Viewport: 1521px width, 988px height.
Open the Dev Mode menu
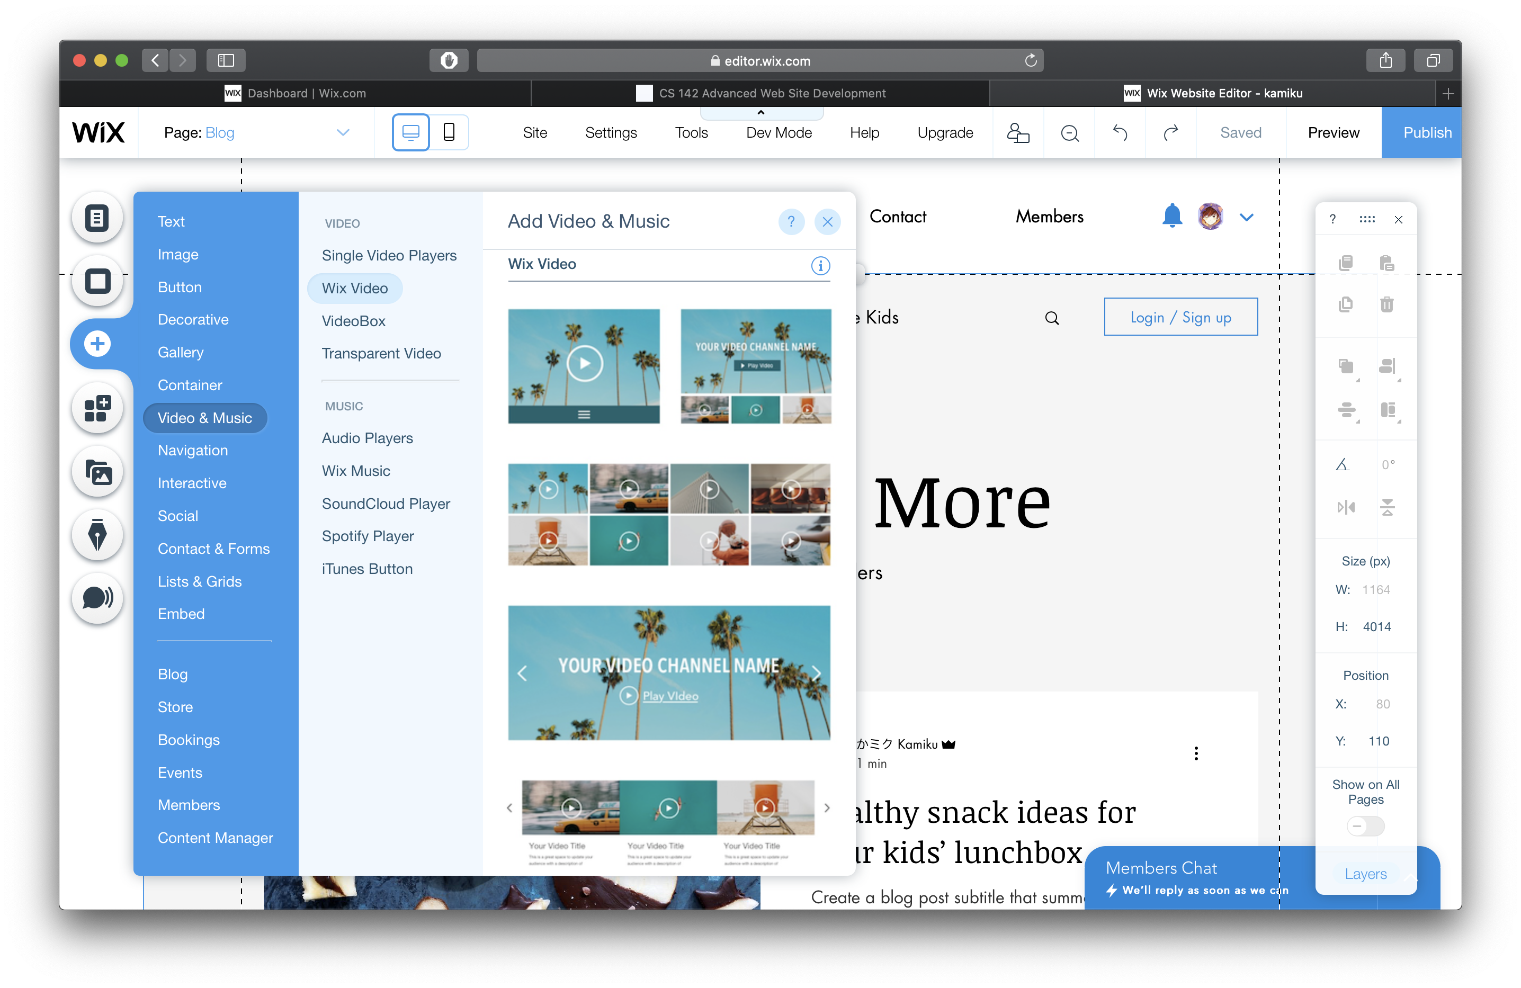click(x=779, y=132)
